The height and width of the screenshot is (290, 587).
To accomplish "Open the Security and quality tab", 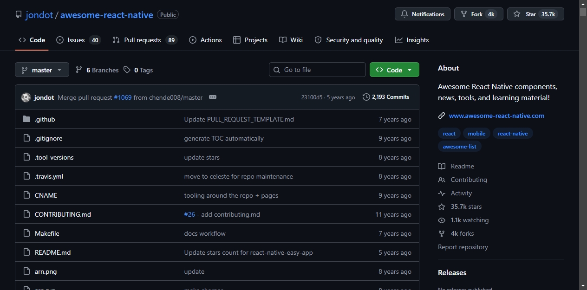I will (x=349, y=40).
